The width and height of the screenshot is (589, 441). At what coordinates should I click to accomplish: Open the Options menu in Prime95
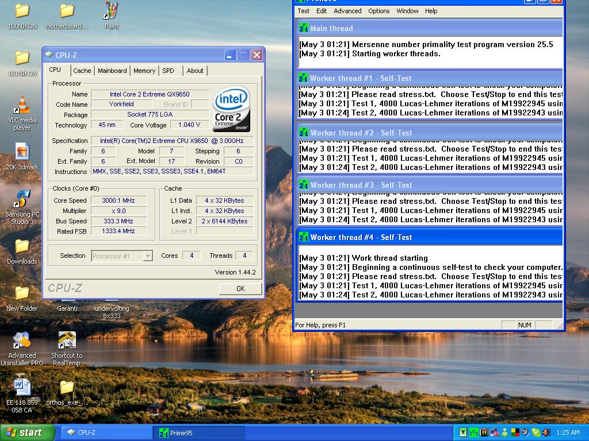(378, 11)
